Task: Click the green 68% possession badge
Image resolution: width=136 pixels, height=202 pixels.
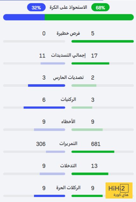Action: pyautogui.click(x=100, y=7)
